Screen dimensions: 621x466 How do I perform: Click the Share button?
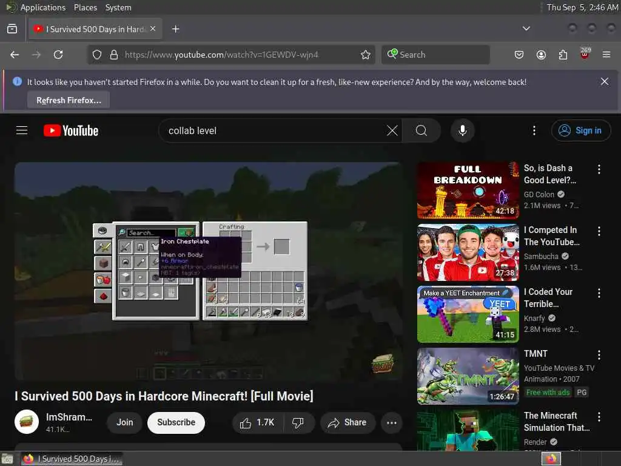click(347, 423)
